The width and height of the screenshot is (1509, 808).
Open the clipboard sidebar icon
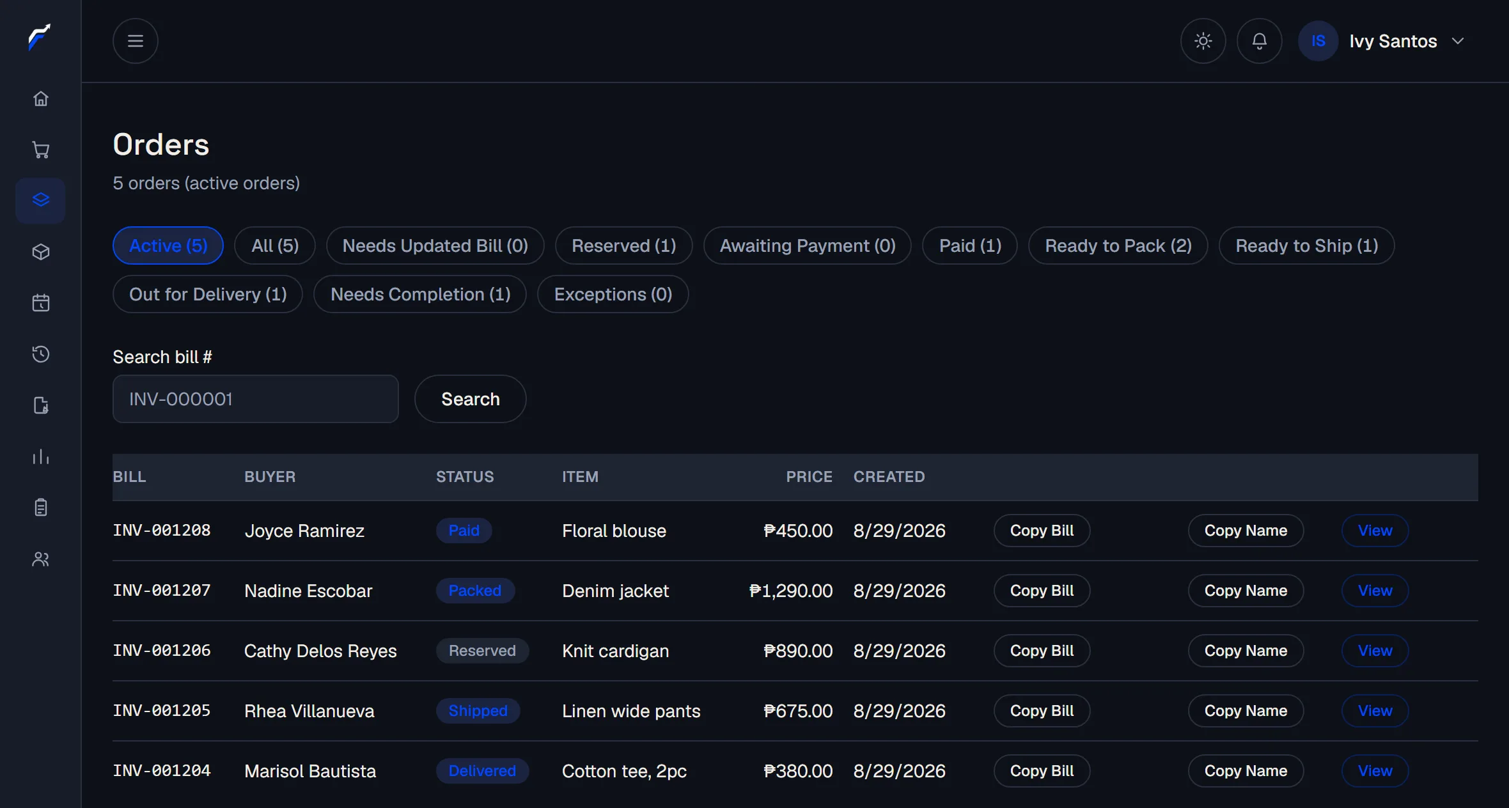point(41,508)
